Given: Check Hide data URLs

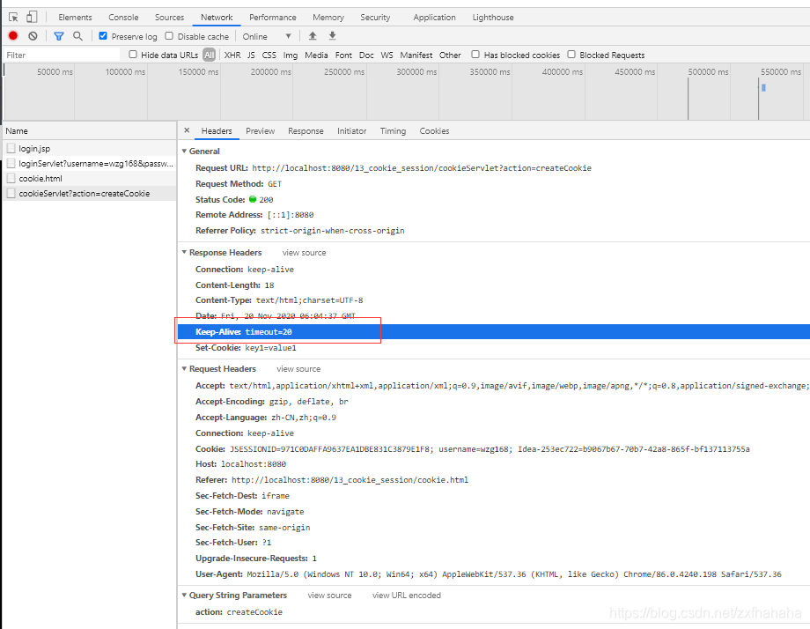Looking at the screenshot, I should click(x=133, y=55).
